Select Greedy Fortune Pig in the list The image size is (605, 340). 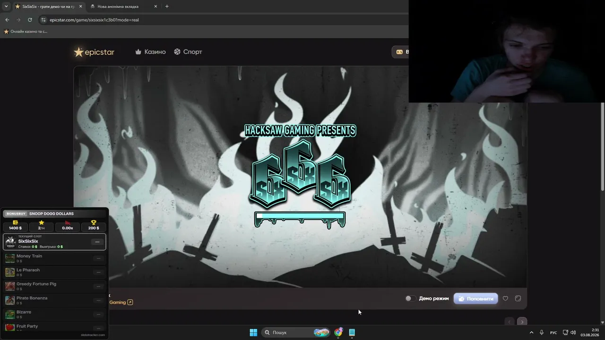click(54, 286)
